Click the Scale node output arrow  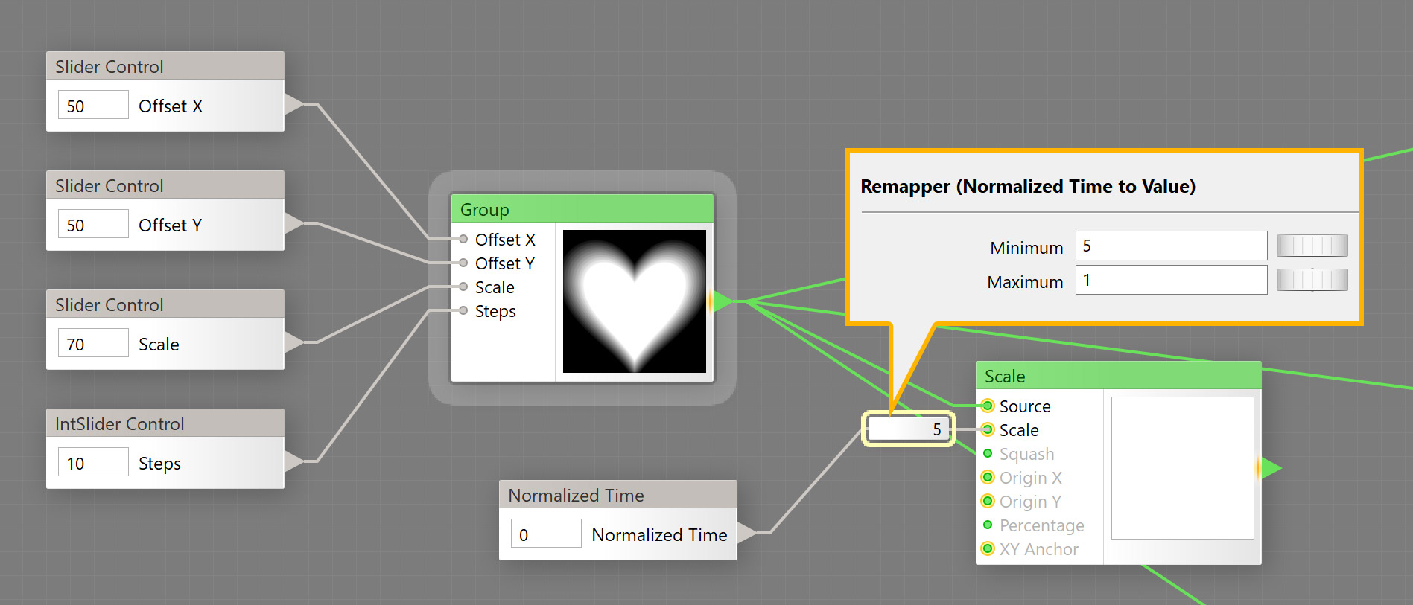tap(1270, 468)
